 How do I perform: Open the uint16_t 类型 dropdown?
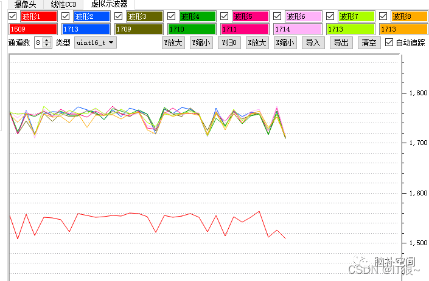coord(95,42)
